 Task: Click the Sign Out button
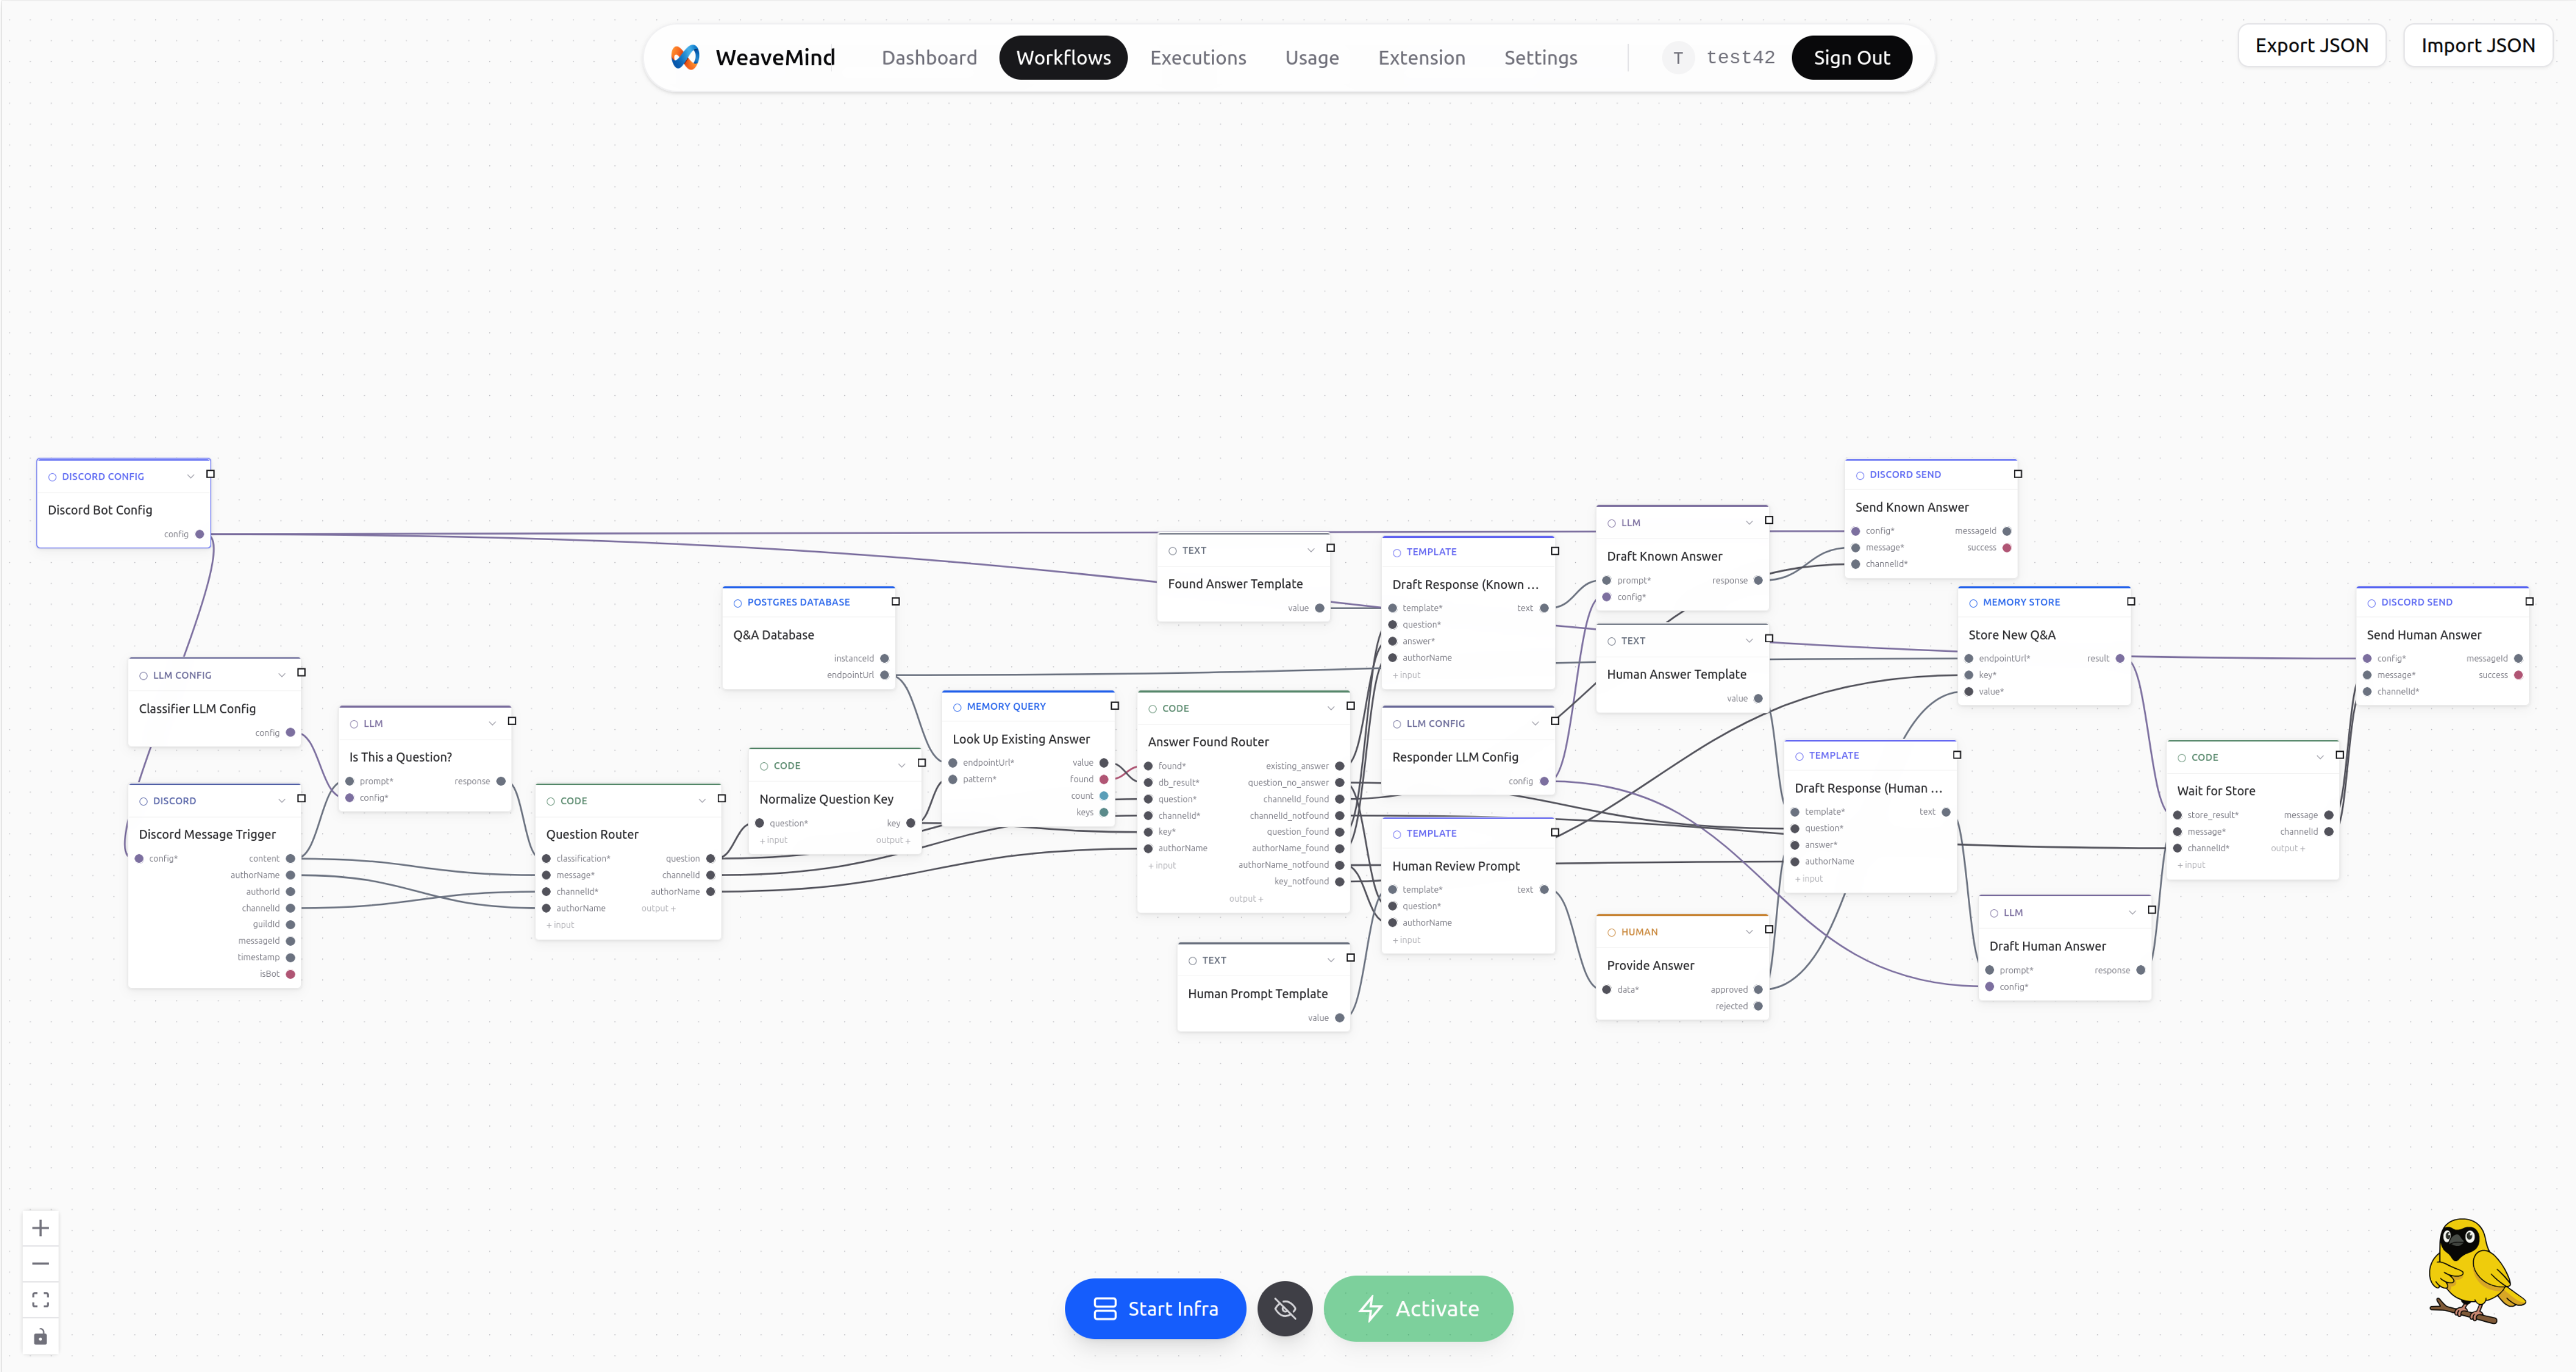(1851, 57)
